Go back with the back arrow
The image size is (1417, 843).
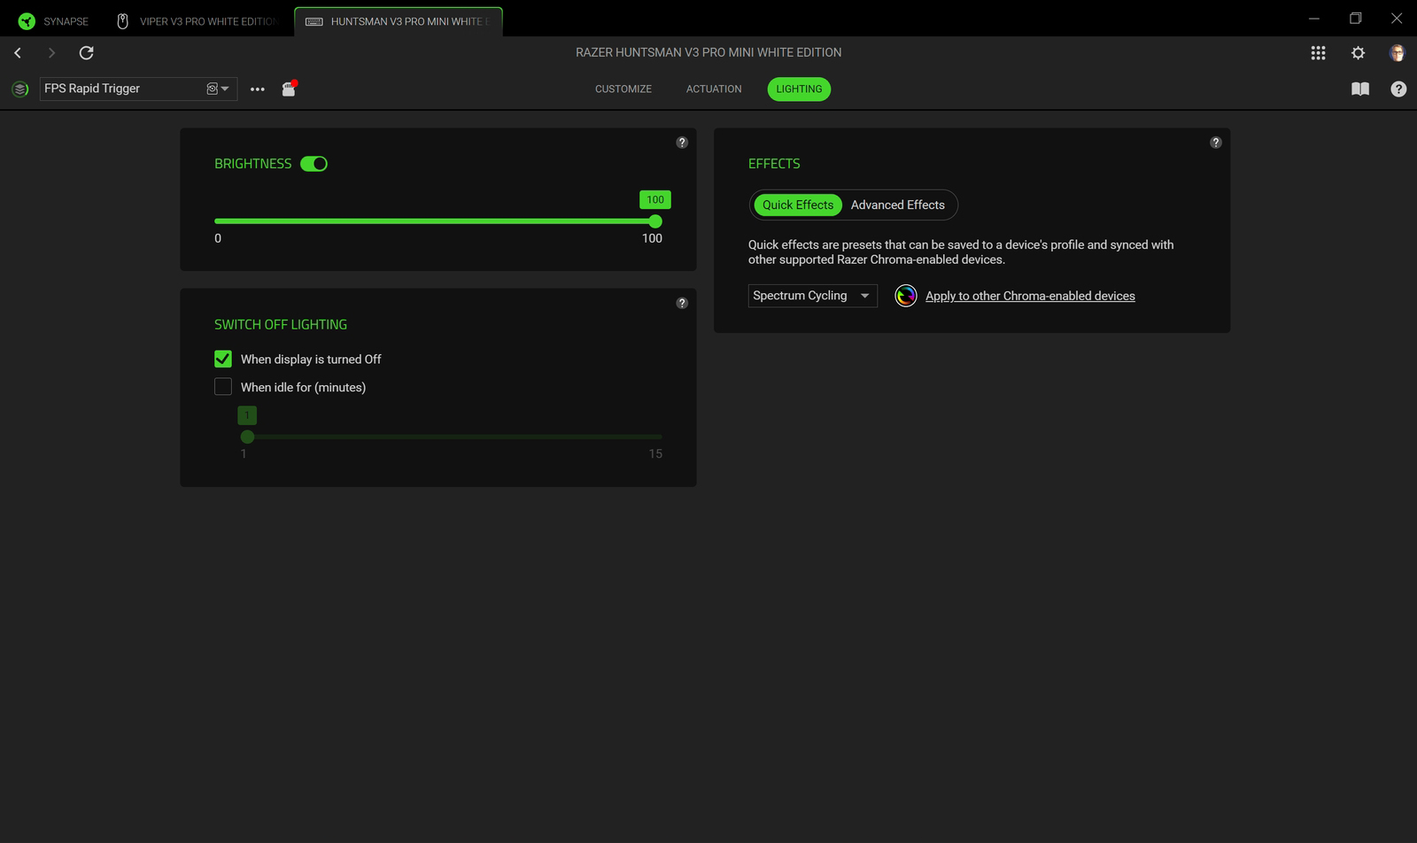(18, 53)
